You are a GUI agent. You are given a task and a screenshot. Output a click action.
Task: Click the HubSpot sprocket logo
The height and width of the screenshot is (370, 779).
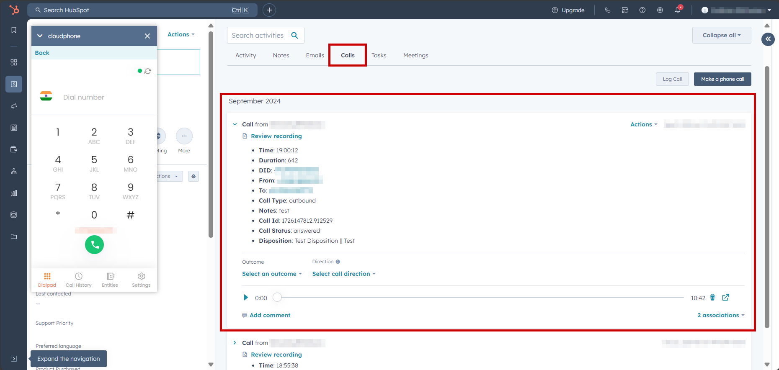tap(14, 10)
